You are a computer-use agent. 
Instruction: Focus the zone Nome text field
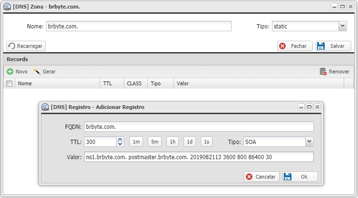(138, 26)
